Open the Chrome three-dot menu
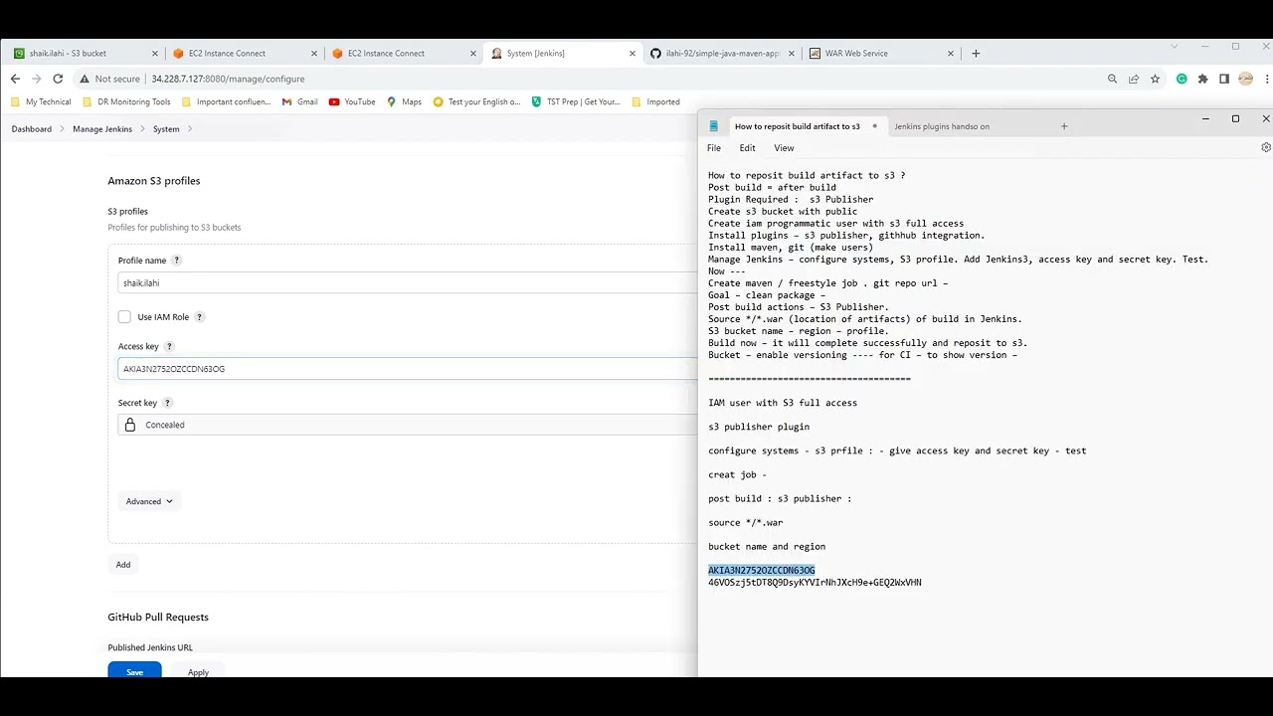 click(x=1267, y=79)
